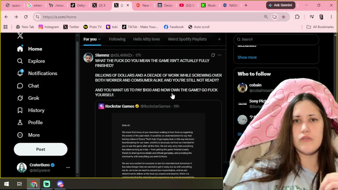Viewport: 338px width, 190px height.
Task: Open Task View on the taskbar
Action: 20,184
